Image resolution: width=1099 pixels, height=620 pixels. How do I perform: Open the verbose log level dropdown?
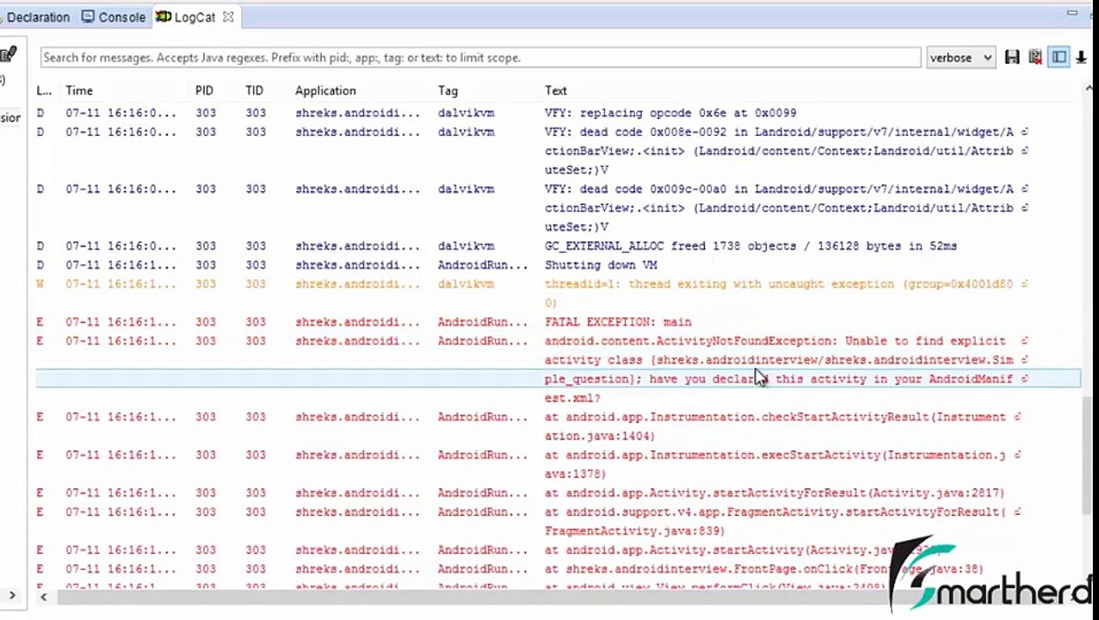(x=960, y=58)
